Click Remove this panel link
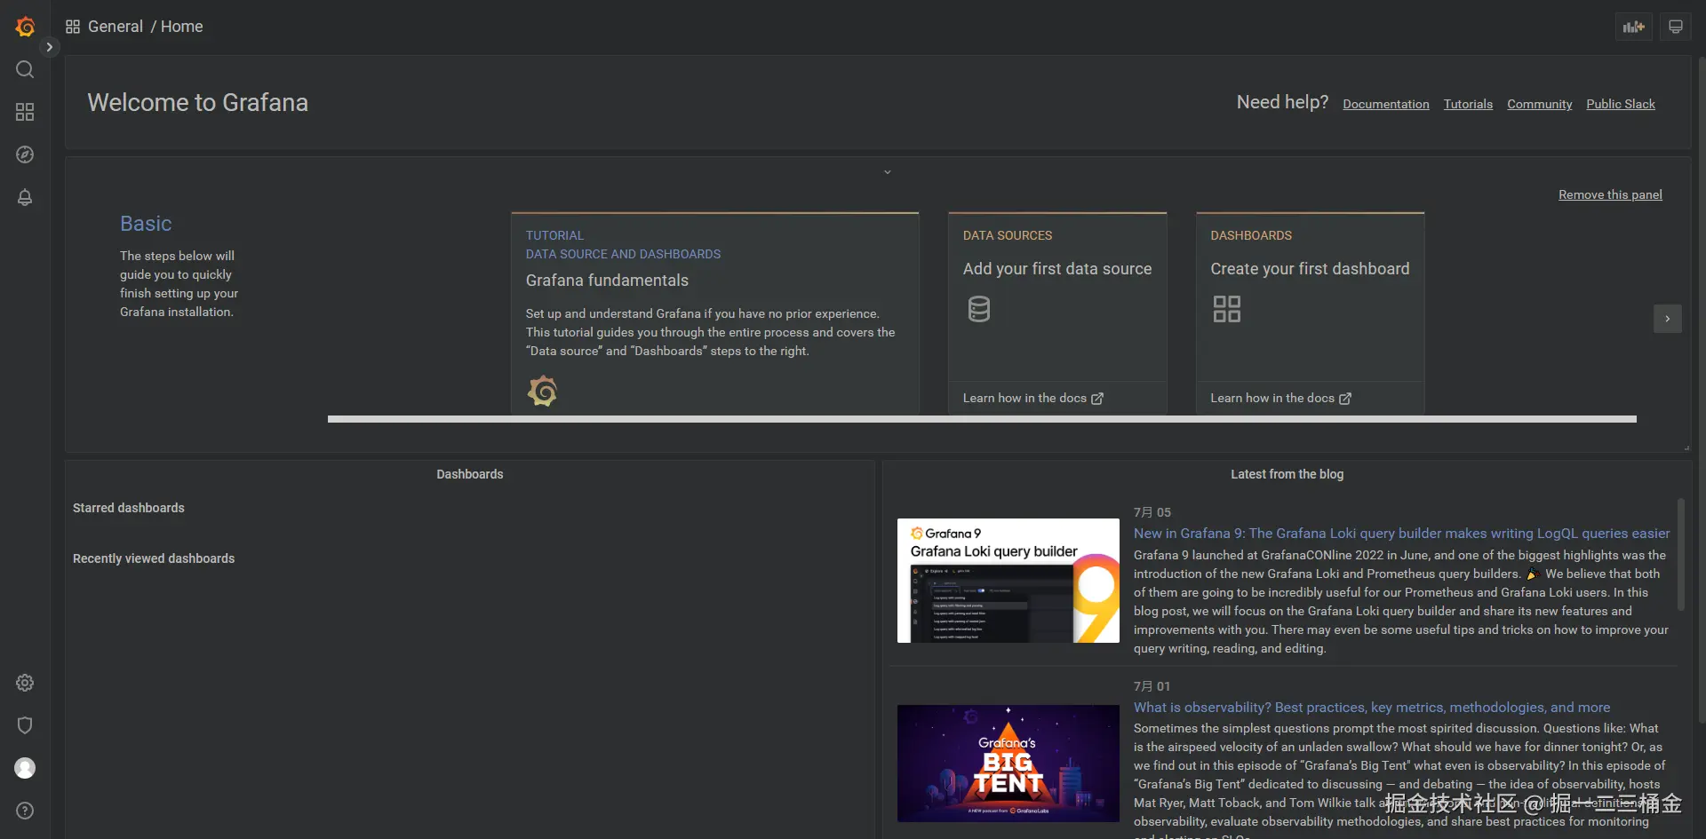1706x839 pixels. [x=1610, y=194]
